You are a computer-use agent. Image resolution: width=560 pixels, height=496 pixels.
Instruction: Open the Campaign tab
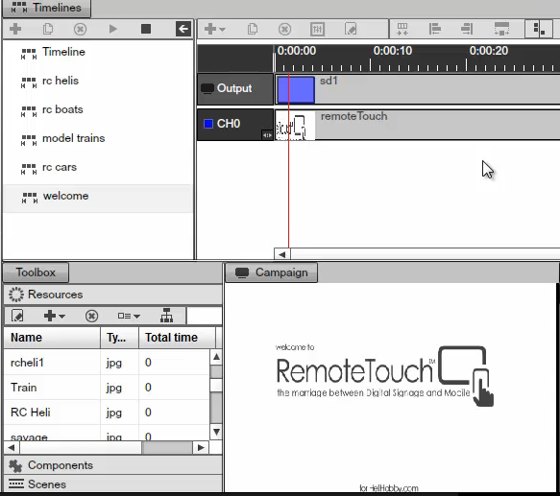click(272, 272)
